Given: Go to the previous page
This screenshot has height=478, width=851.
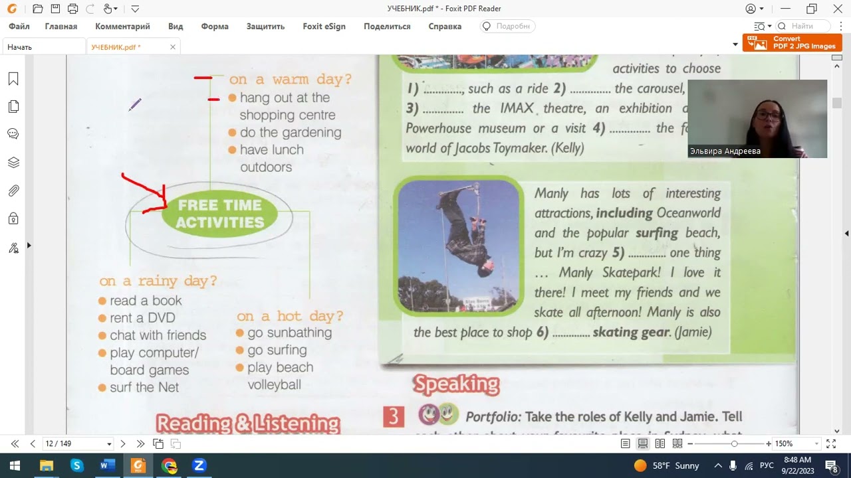Looking at the screenshot, I should [x=33, y=443].
